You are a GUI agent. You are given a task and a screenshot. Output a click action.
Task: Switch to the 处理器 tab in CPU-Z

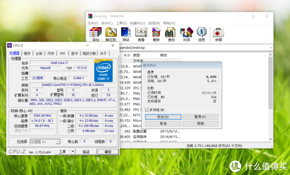[14, 53]
